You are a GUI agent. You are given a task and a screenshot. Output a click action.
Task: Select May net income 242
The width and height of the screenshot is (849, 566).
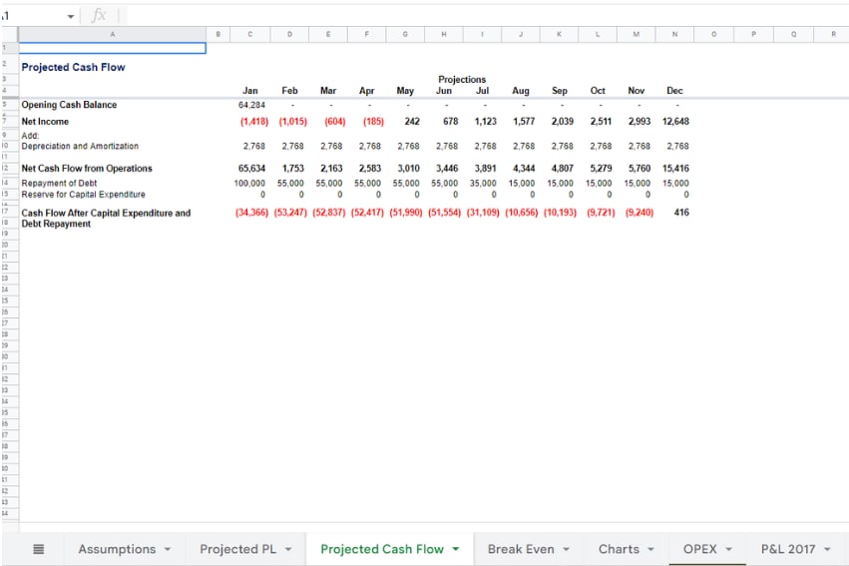(411, 122)
